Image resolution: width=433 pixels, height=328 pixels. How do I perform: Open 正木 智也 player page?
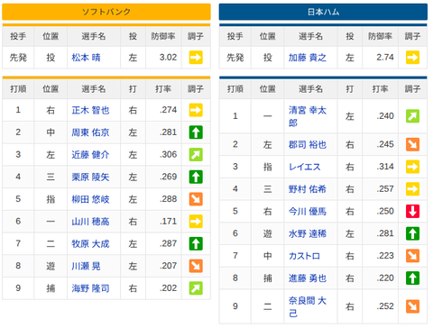coord(90,110)
